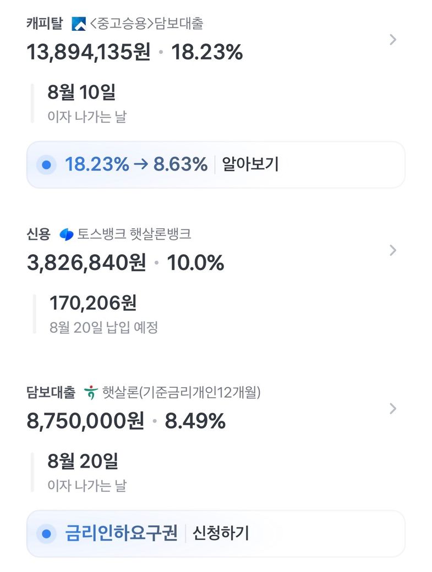Select the blue 18.23% → 8.63% rate text
Image resolution: width=432 pixels, height=572 pixels.
coord(136,164)
